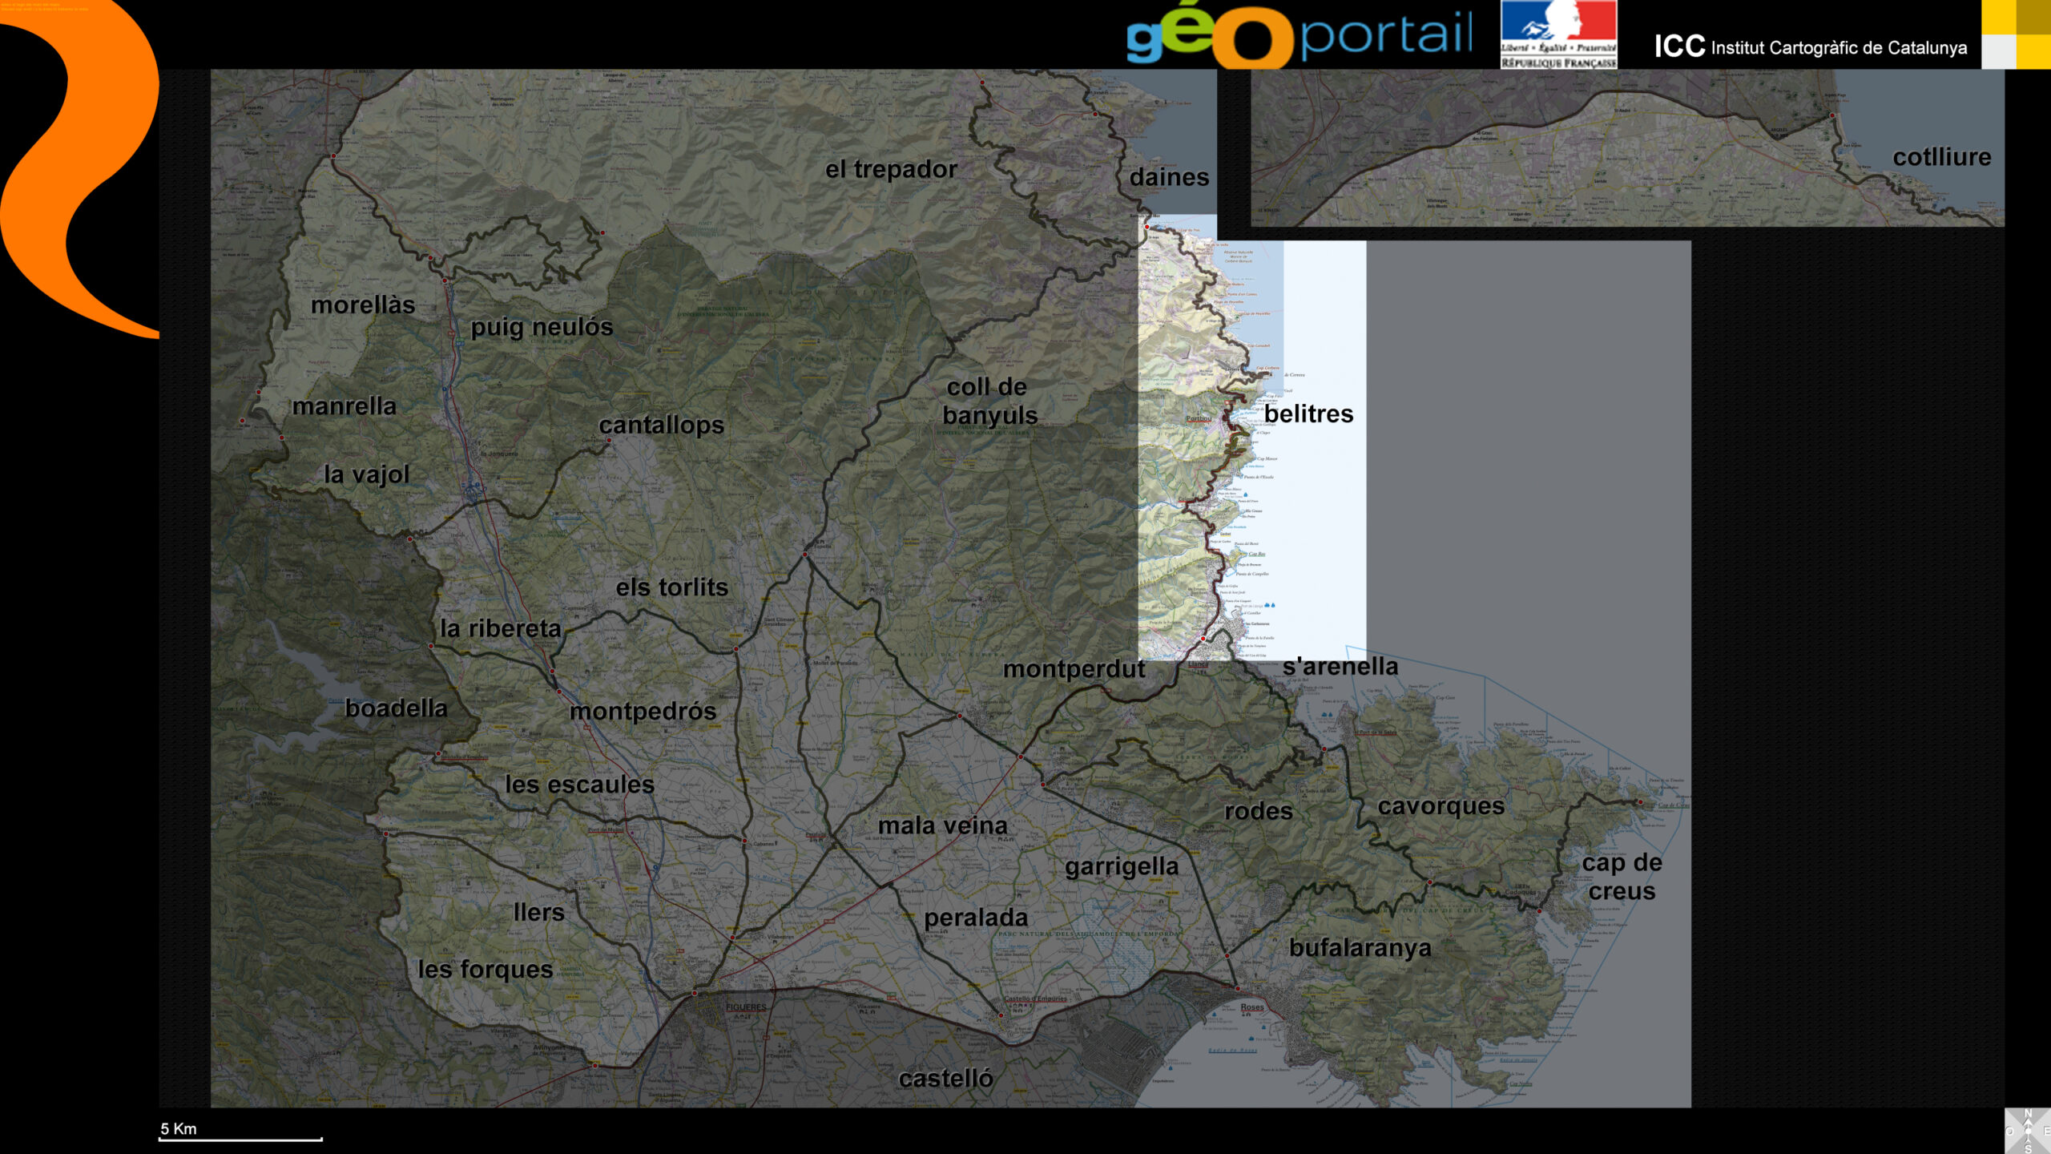Click the bufalaranya label
2051x1154 pixels.
click(1360, 948)
